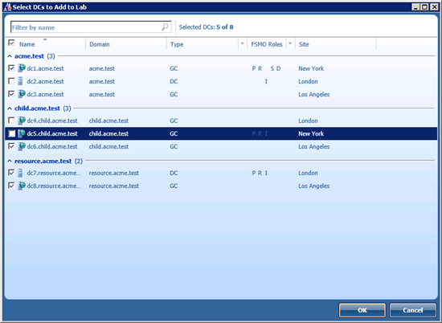This screenshot has height=323, width=442.
Task: Confirm selection with the OK button
Action: pyautogui.click(x=362, y=310)
